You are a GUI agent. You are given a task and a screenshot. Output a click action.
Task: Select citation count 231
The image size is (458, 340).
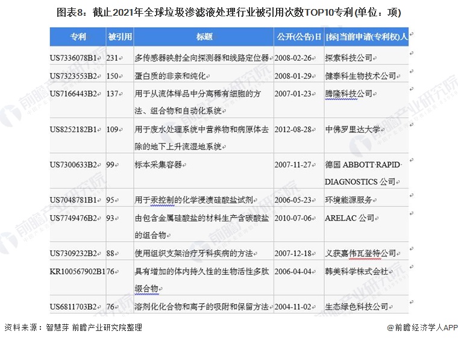pyautogui.click(x=112, y=58)
